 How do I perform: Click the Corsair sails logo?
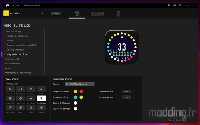(x=7, y=5)
